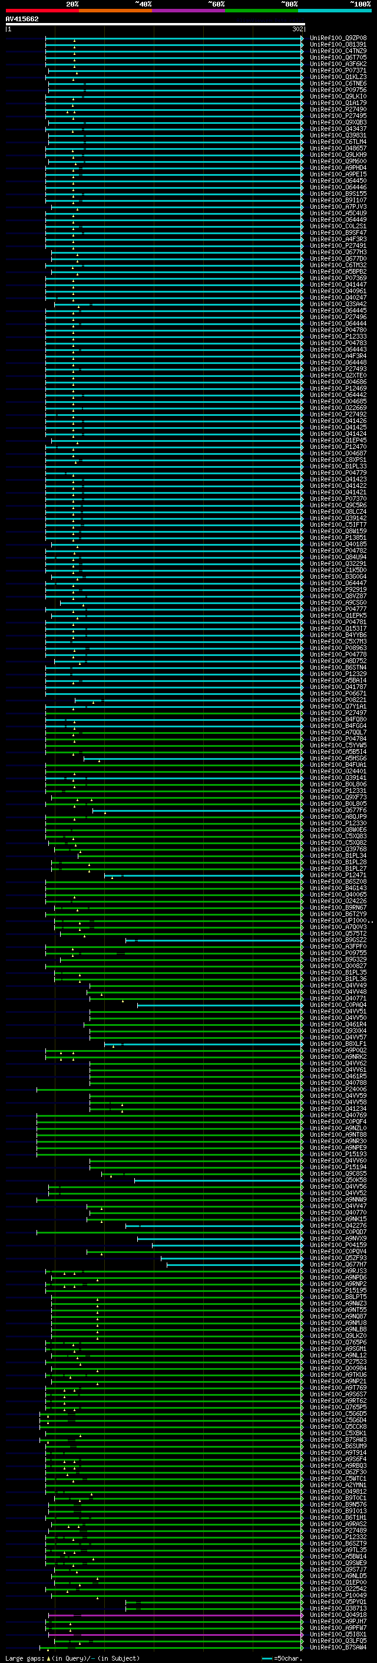Select the UniRef100_P12471 label
The height and width of the screenshot is (1663, 377).
pyautogui.click(x=338, y=875)
